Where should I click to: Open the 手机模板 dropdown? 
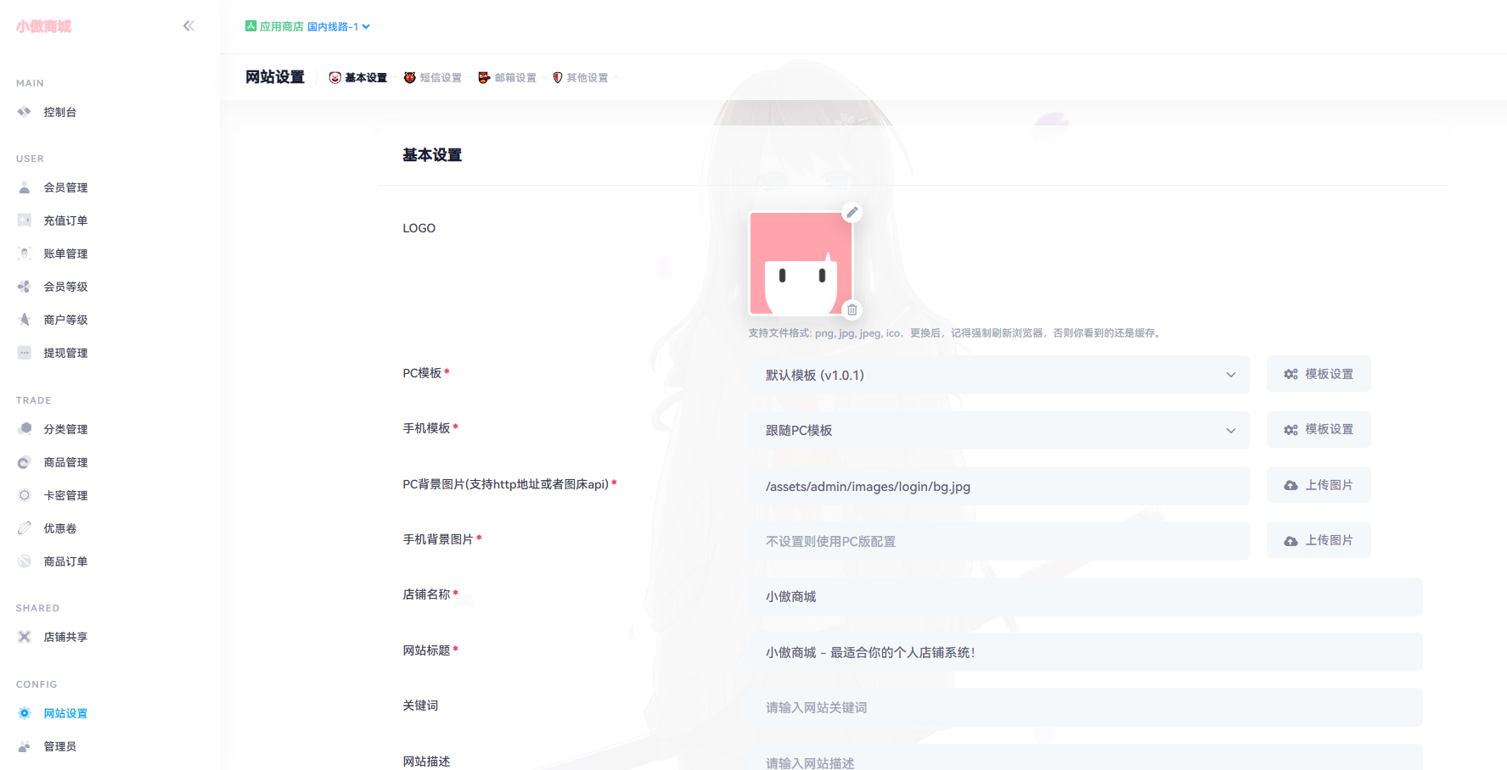[x=998, y=430]
